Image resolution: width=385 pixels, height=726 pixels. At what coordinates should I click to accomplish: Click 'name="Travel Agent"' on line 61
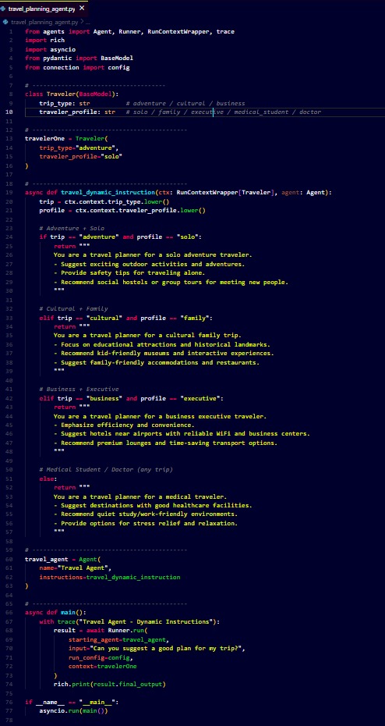coord(76,568)
